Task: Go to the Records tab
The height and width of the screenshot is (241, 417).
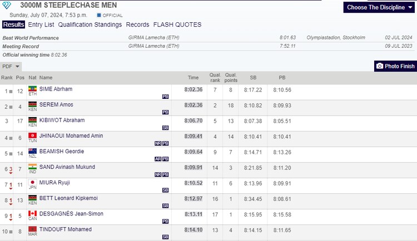Action: (137, 24)
